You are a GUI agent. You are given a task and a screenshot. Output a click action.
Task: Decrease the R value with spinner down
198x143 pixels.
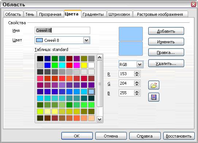(137, 75)
